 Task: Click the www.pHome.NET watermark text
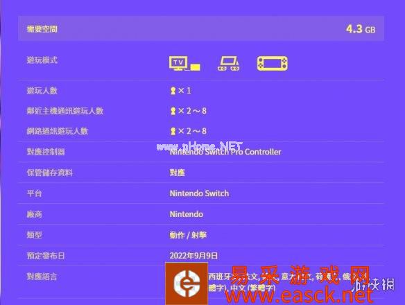tap(200, 146)
